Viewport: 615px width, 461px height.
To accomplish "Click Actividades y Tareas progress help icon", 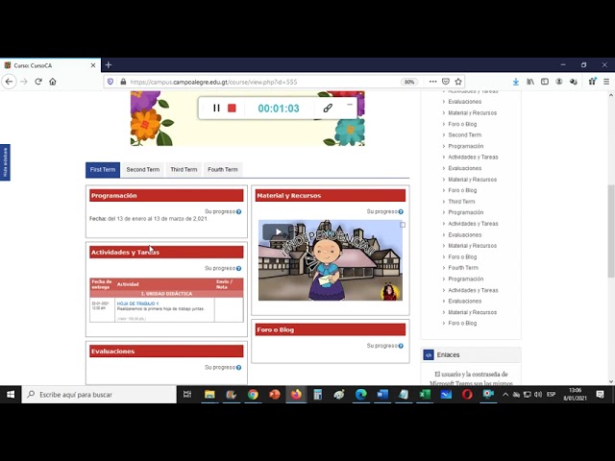I will coord(239,269).
